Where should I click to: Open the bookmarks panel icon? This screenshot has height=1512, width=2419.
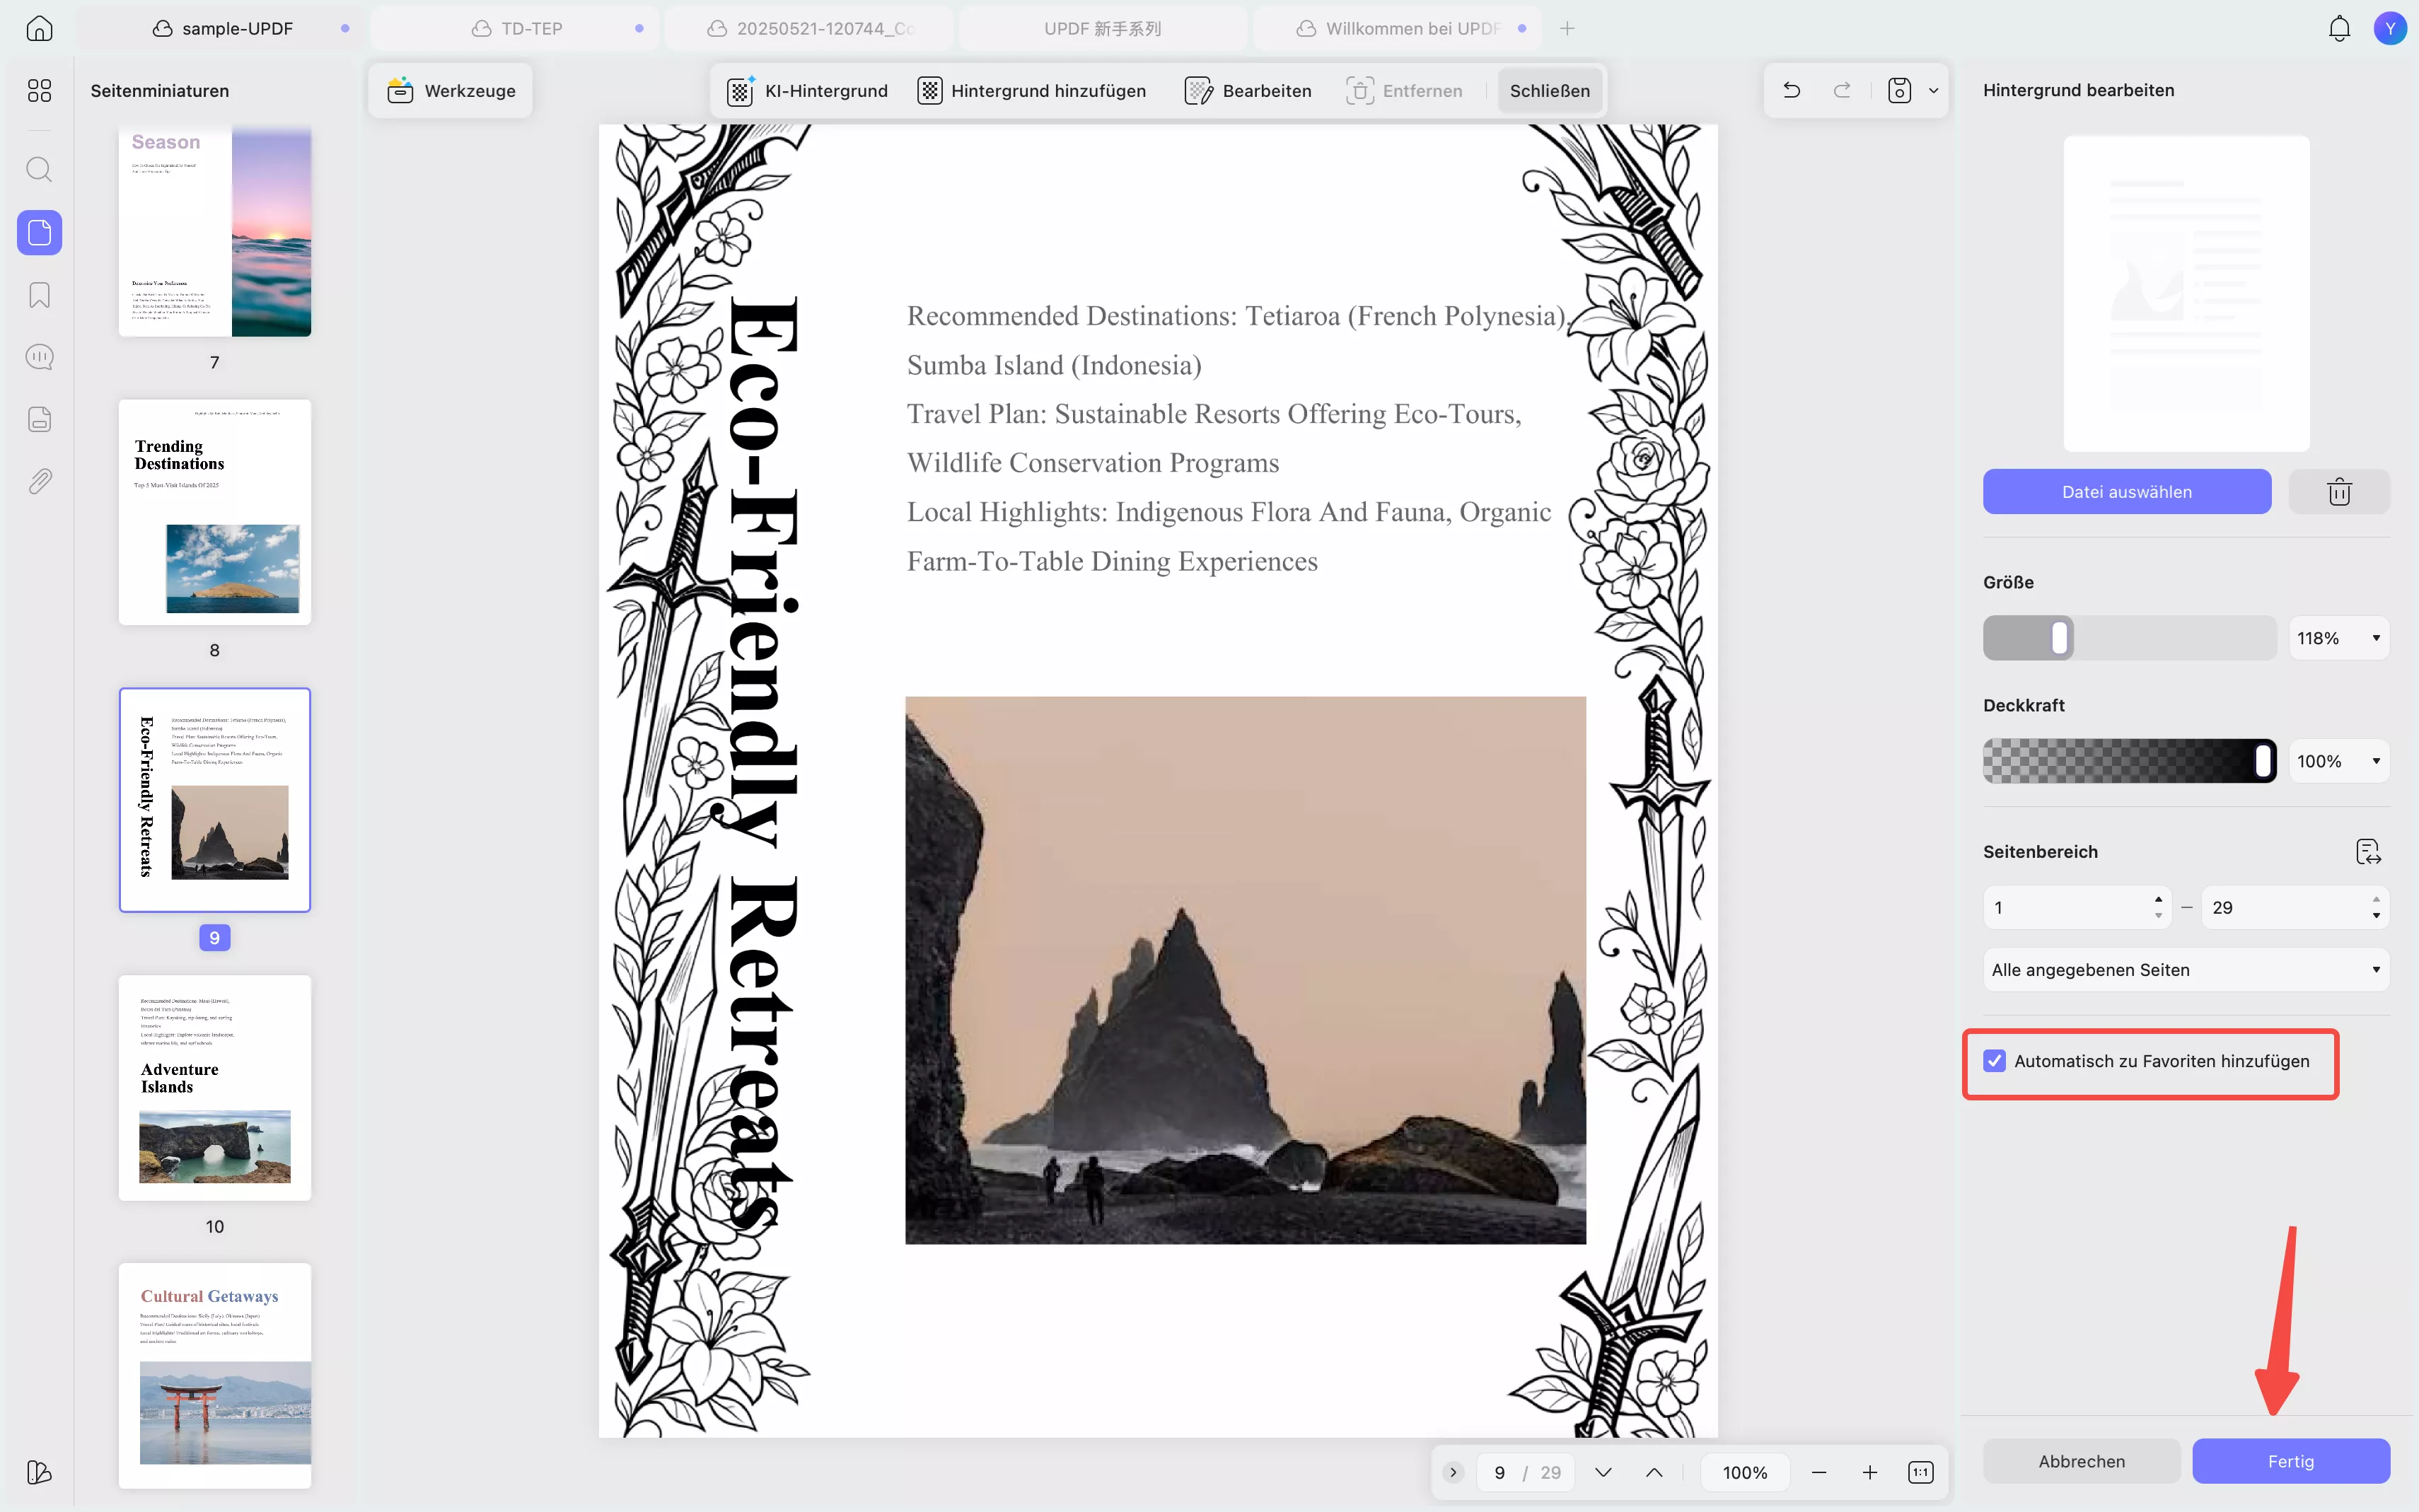[39, 295]
